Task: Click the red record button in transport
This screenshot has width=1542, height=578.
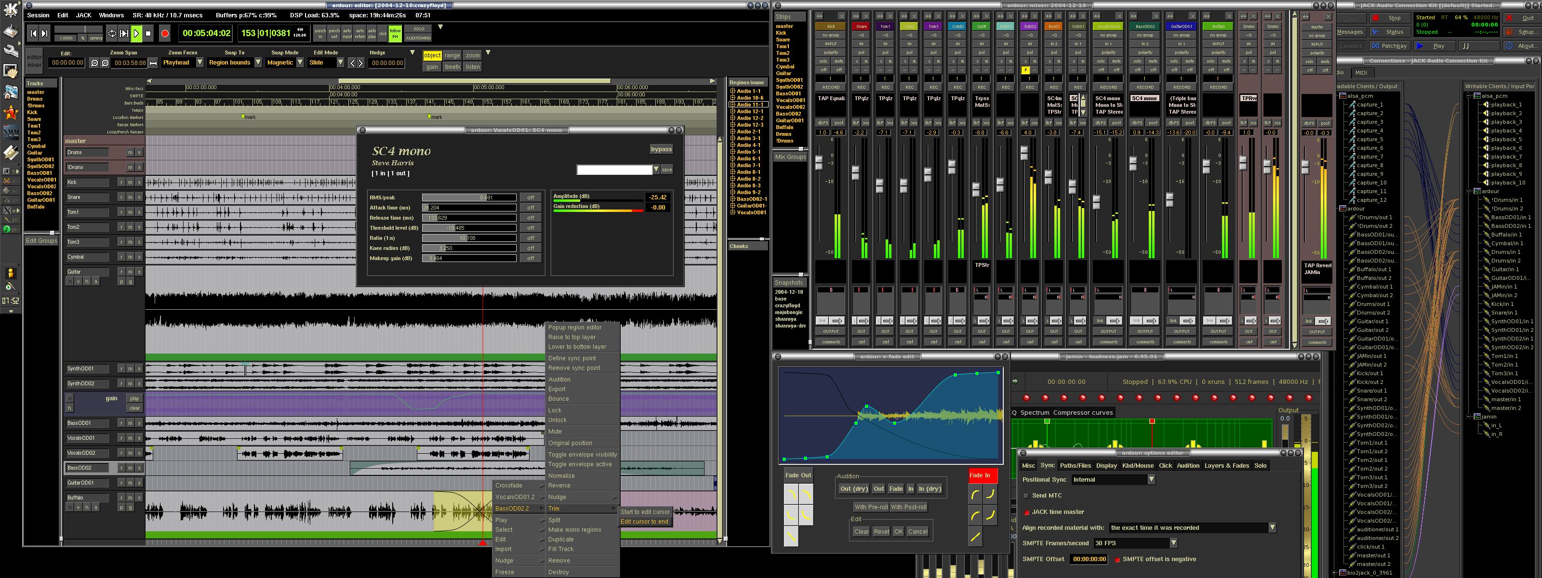Action: pyautogui.click(x=165, y=34)
